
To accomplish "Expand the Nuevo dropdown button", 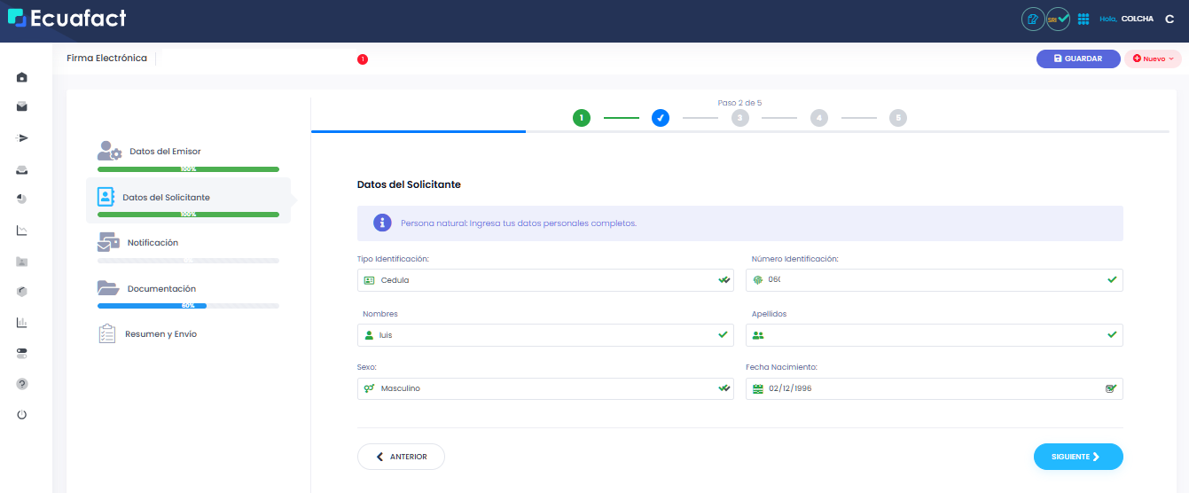I will 1153,59.
